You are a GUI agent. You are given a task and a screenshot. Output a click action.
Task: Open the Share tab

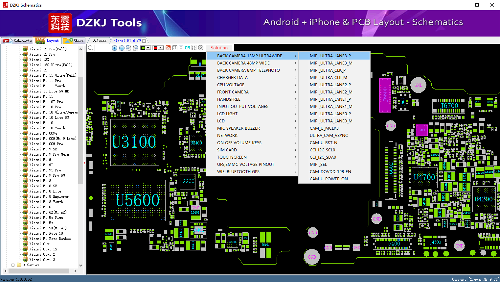[x=74, y=41]
